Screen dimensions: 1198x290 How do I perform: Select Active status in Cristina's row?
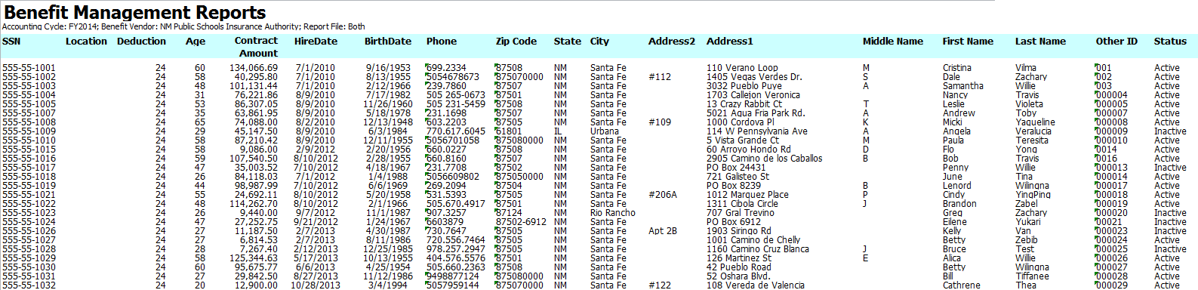1167,68
